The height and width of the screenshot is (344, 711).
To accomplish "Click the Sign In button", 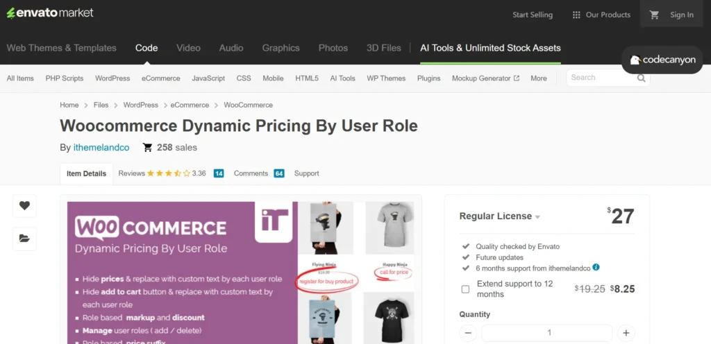I will (682, 15).
